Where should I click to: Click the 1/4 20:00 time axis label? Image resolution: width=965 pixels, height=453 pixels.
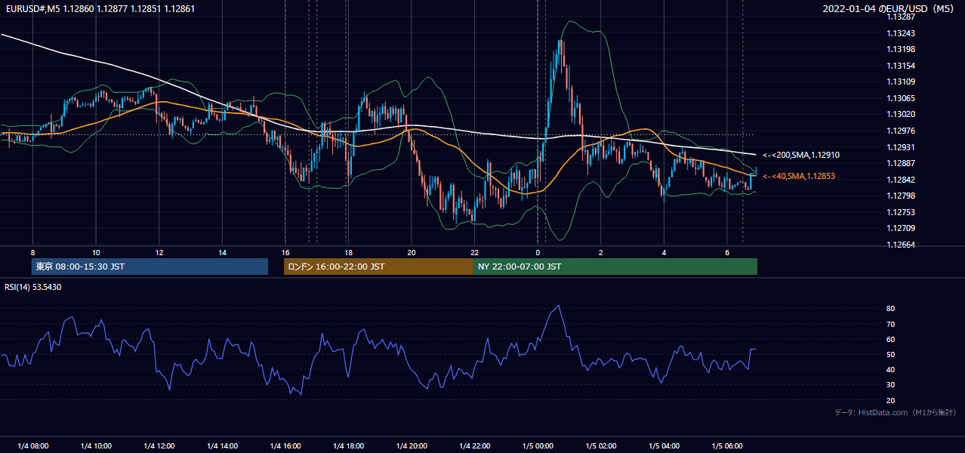click(x=412, y=445)
